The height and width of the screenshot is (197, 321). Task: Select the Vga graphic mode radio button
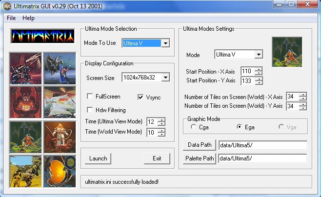click(x=281, y=127)
